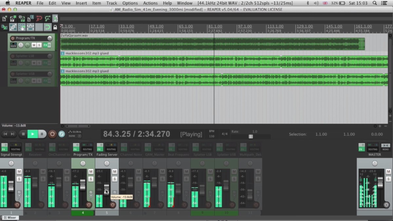
Task: Mute the Program/TX track in track panel
Action: [x=34, y=45]
